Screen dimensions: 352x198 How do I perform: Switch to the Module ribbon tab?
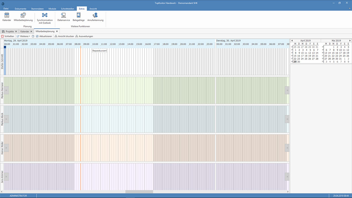[52, 9]
